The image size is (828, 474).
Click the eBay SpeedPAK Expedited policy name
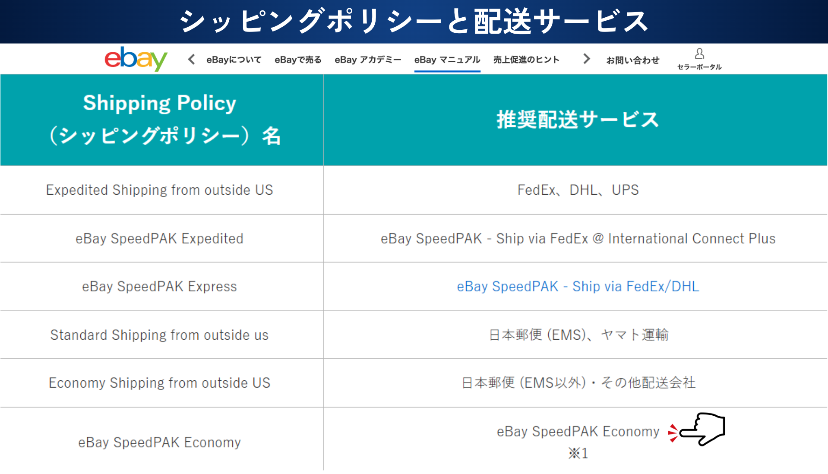tap(159, 238)
